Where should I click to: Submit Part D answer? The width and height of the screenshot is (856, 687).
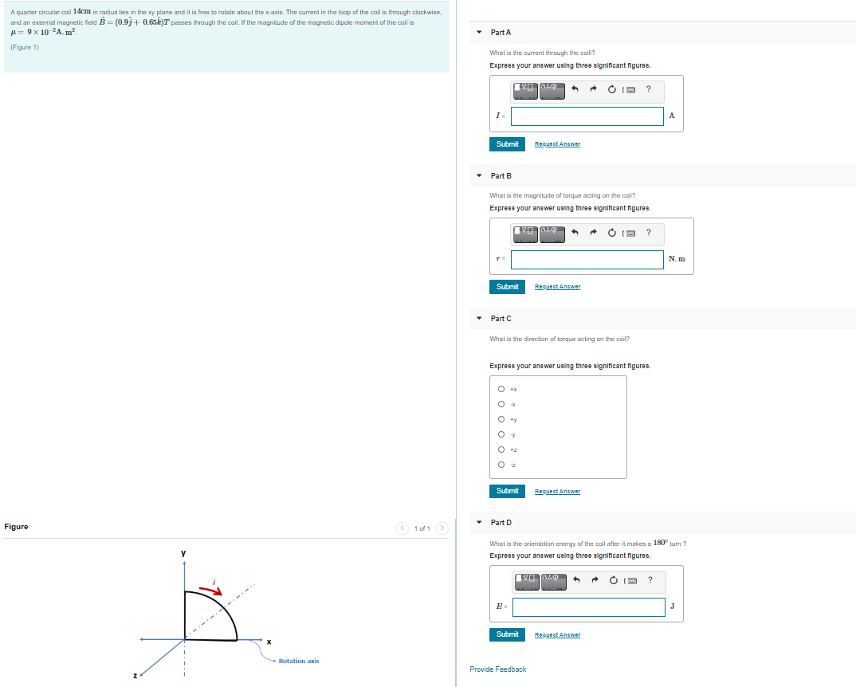[507, 634]
